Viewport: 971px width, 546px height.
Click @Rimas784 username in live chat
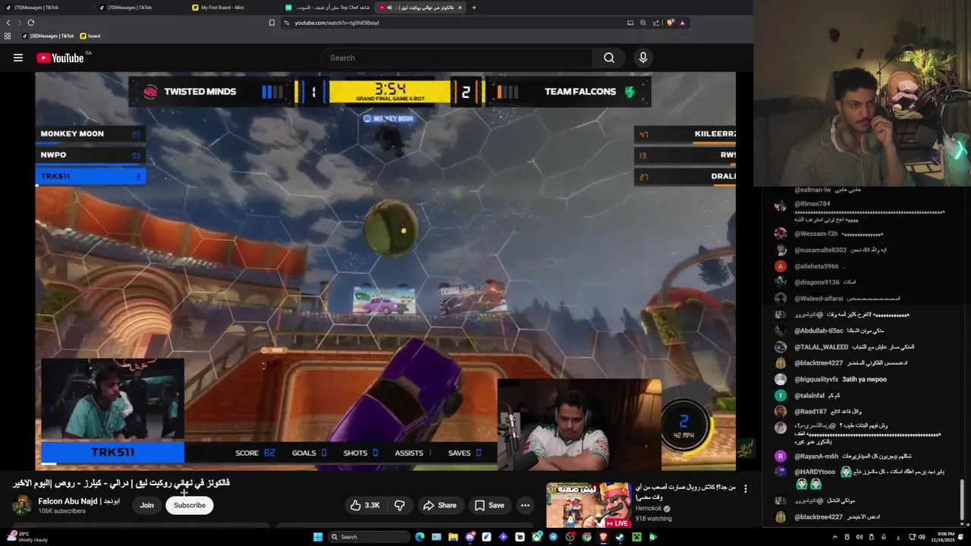(x=812, y=204)
